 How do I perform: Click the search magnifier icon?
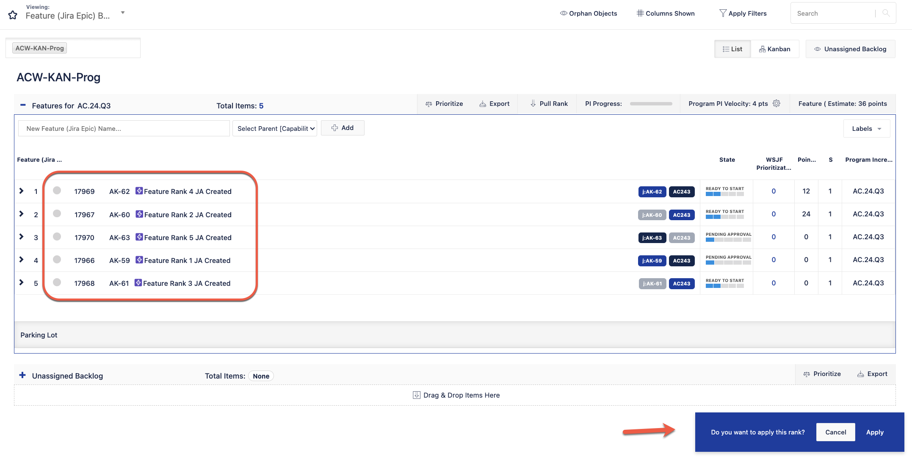pos(886,13)
